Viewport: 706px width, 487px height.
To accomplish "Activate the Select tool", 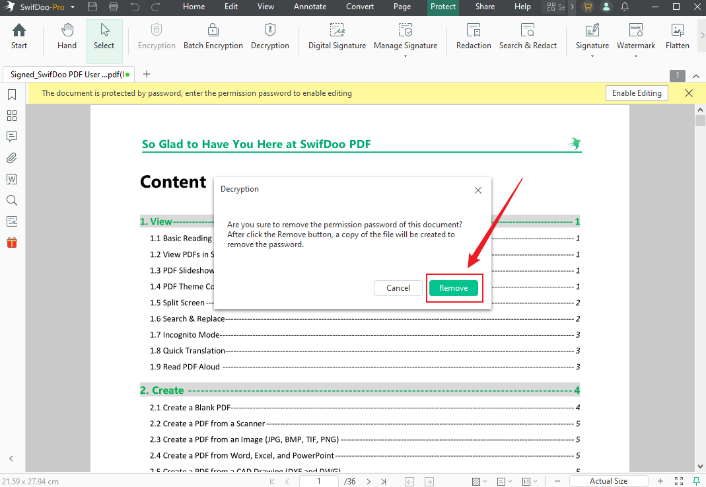I will (x=104, y=36).
